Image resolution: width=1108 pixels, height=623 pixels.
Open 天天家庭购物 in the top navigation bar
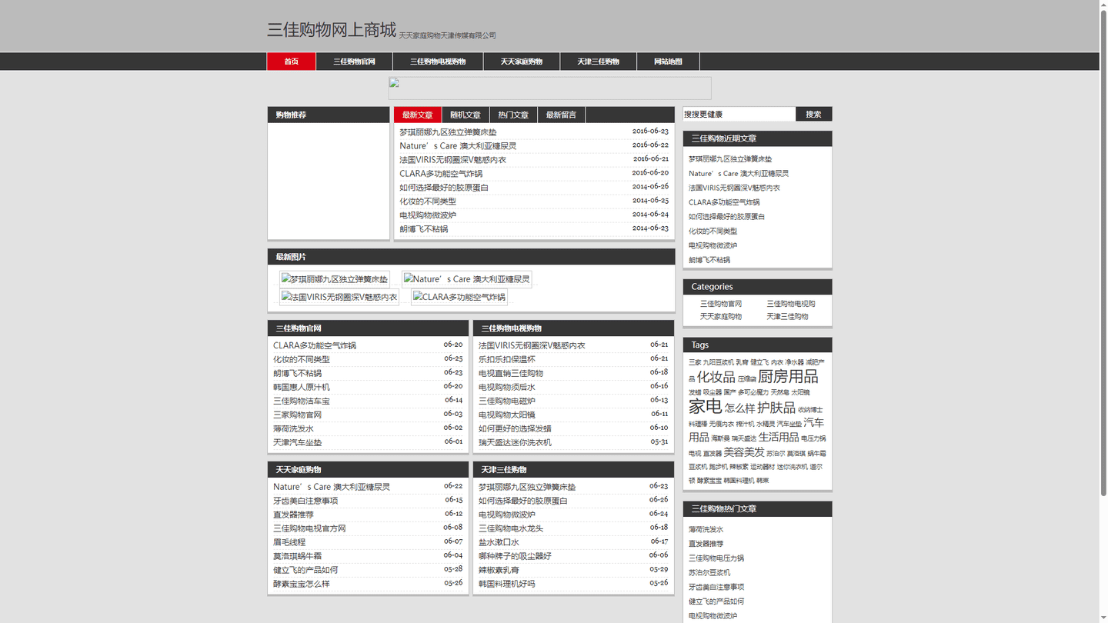(522, 62)
